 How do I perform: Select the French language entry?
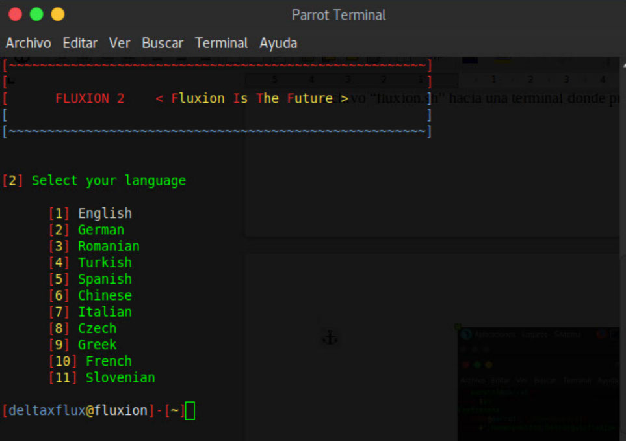109,361
